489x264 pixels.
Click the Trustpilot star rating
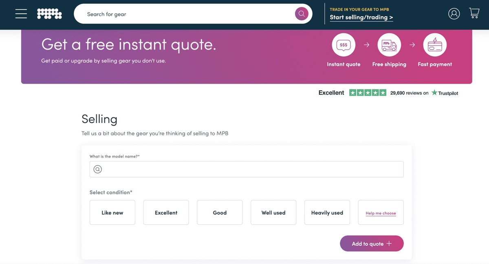point(368,93)
